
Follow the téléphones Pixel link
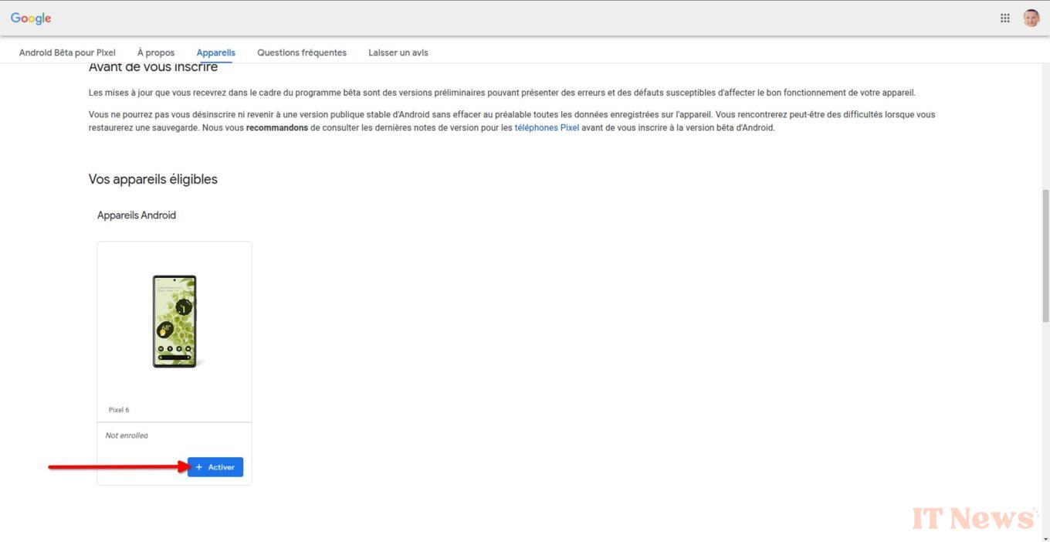547,128
